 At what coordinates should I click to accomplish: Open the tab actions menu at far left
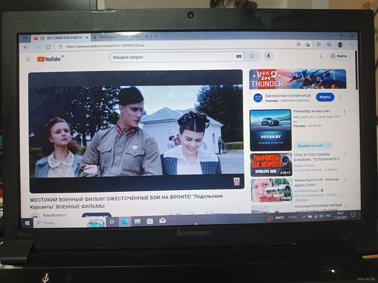[x=25, y=38]
